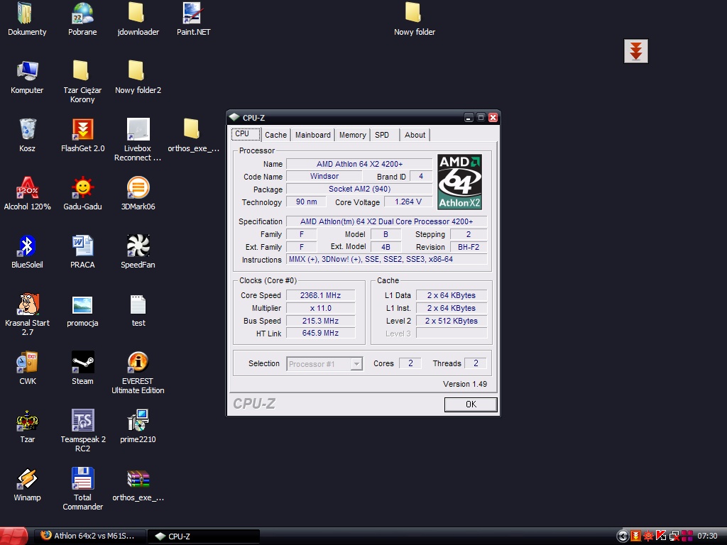Screen dimensions: 727x545
Task: Open the Kosz recycle bin
Action: pos(27,130)
